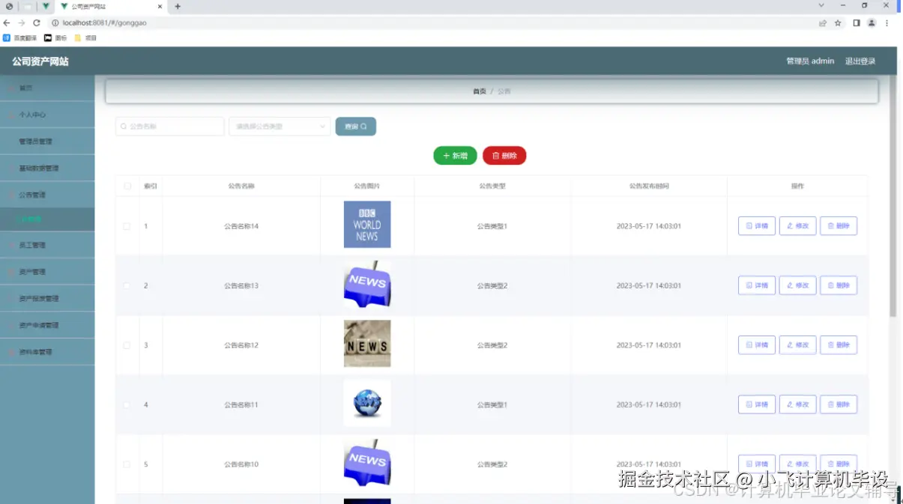
Task: Open the browser three-dot menu
Action: pyautogui.click(x=887, y=23)
